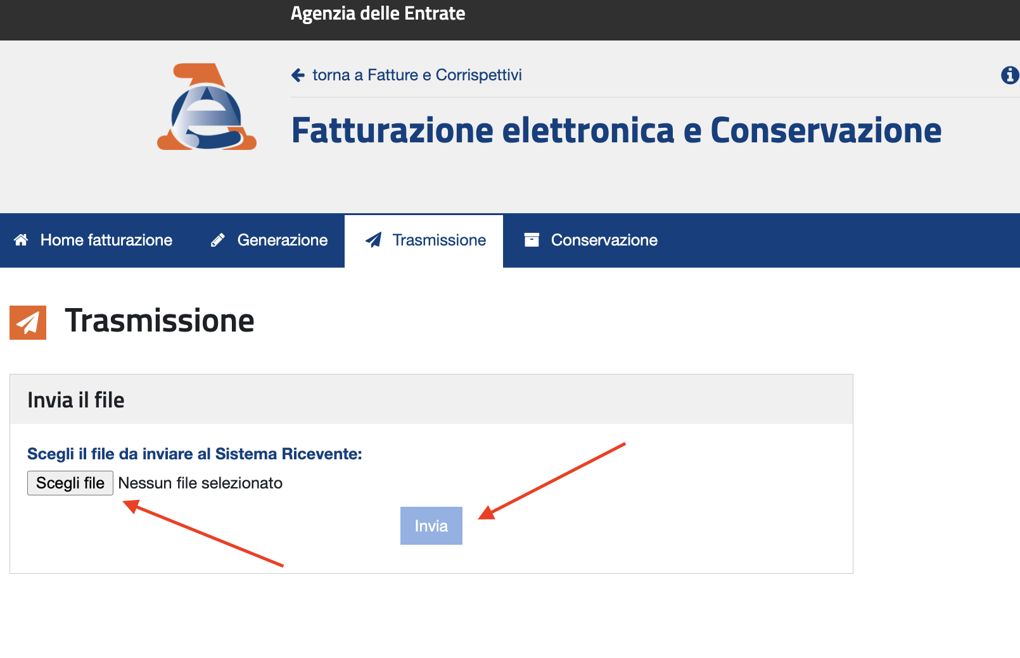1020x658 pixels.
Task: Click the back arrow icon beside 'torna a Fatture'
Action: [x=298, y=75]
